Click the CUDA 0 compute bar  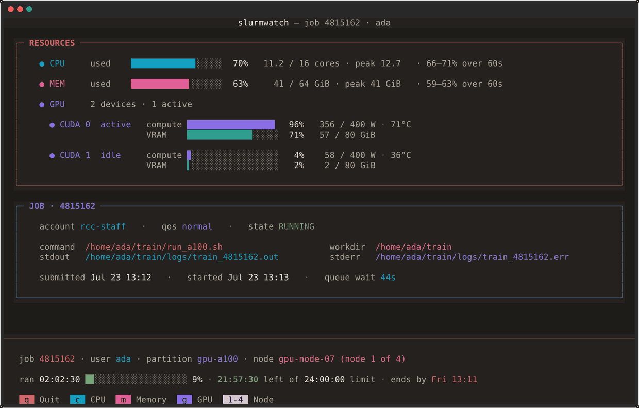tap(232, 124)
